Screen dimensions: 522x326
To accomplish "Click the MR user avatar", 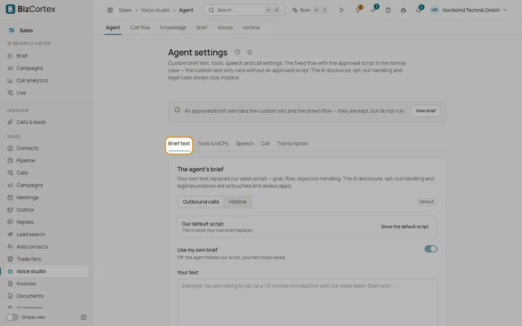I will 435,10.
